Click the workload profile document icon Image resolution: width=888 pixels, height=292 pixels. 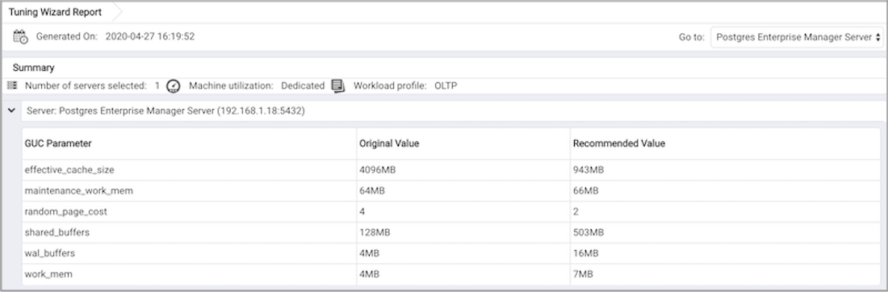point(338,86)
